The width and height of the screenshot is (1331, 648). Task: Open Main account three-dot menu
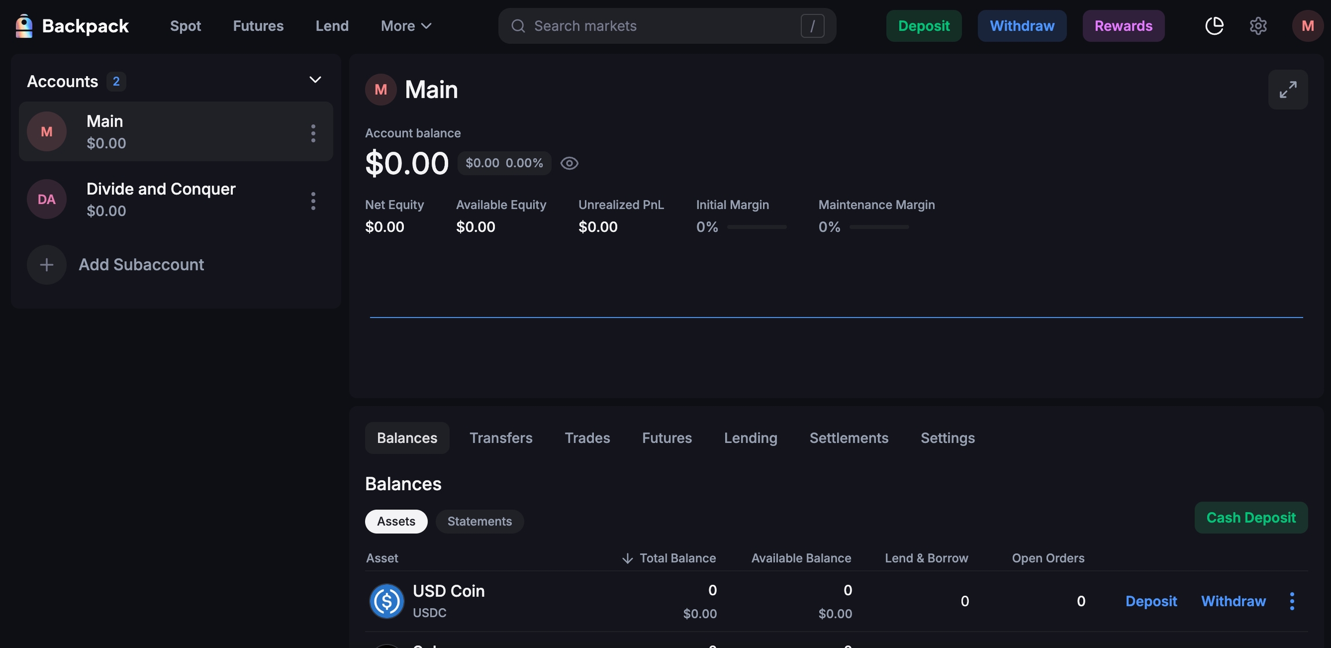pyautogui.click(x=313, y=134)
